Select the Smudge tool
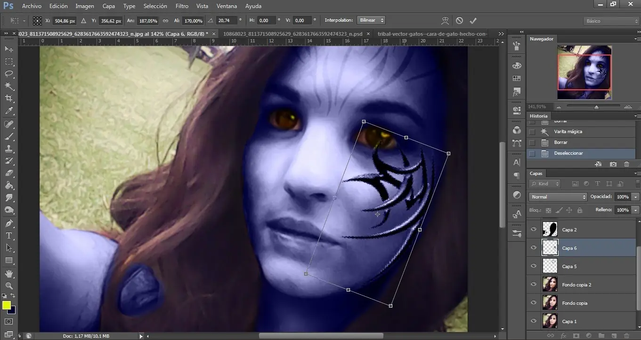The image size is (641, 340). pos(9,198)
